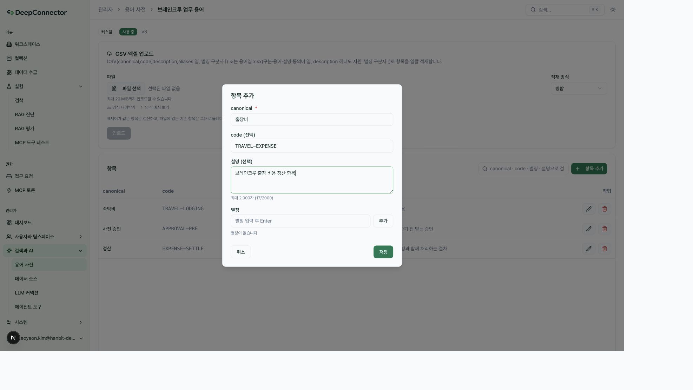693x390 pixels.
Task: Expand 사용자와 팀스페이스 section
Action: click(x=45, y=237)
